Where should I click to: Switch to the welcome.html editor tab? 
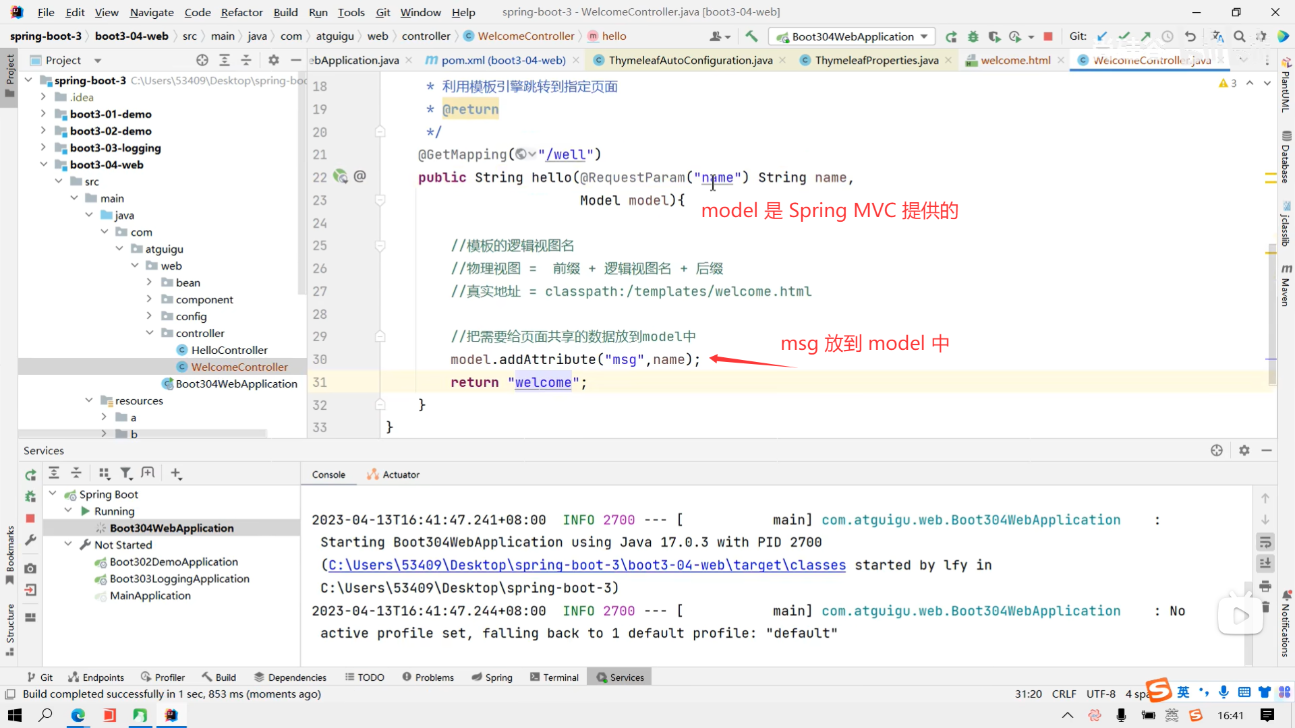coord(1015,60)
